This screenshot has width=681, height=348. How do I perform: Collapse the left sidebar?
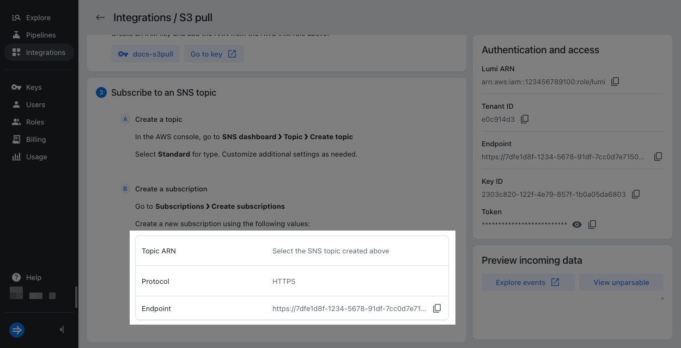tap(61, 330)
